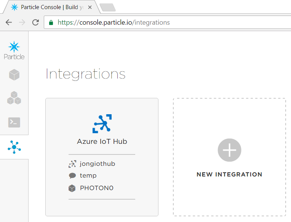Click the cube icon beside PHOTON0
The width and height of the screenshot is (291, 222).
72,188
